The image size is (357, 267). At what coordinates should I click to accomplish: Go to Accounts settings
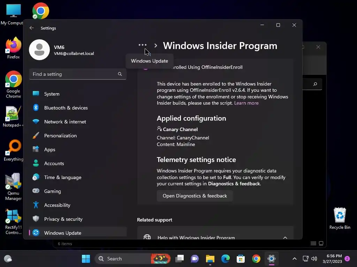(x=78, y=163)
